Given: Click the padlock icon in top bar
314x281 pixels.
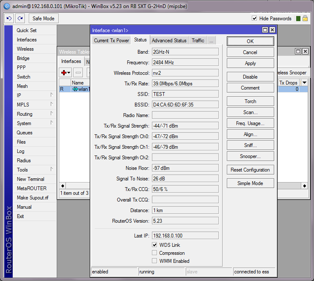Looking at the screenshot, I should point(305,19).
